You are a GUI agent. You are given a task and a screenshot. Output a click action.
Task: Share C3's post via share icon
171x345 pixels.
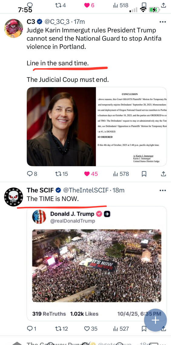point(163,174)
